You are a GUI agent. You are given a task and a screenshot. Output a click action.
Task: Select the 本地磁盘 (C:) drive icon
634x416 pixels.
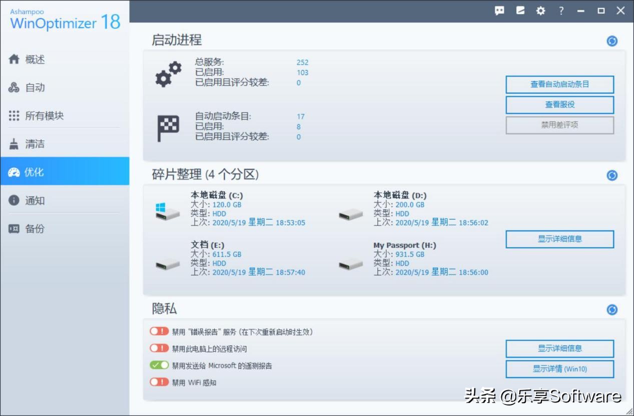[x=167, y=211]
